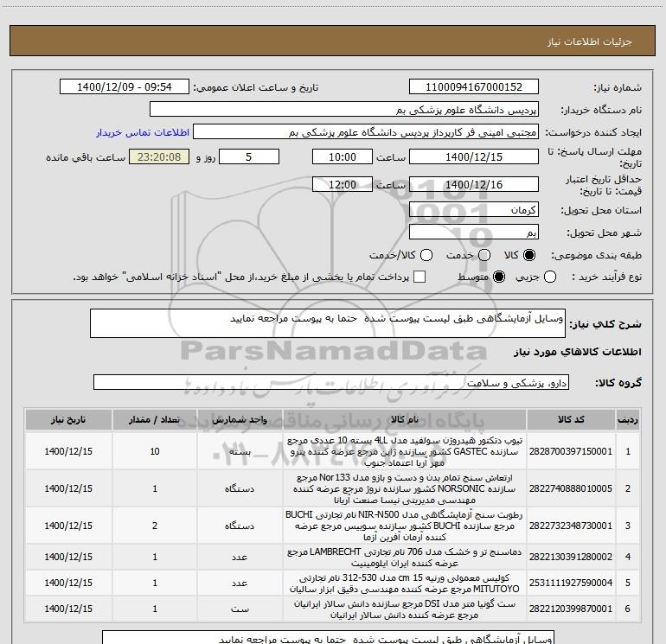Click item code 282870039715​0001
The image size is (666, 644).
(x=571, y=451)
